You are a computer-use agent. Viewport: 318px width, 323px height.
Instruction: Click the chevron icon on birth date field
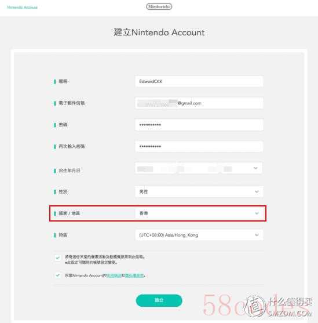(255, 168)
